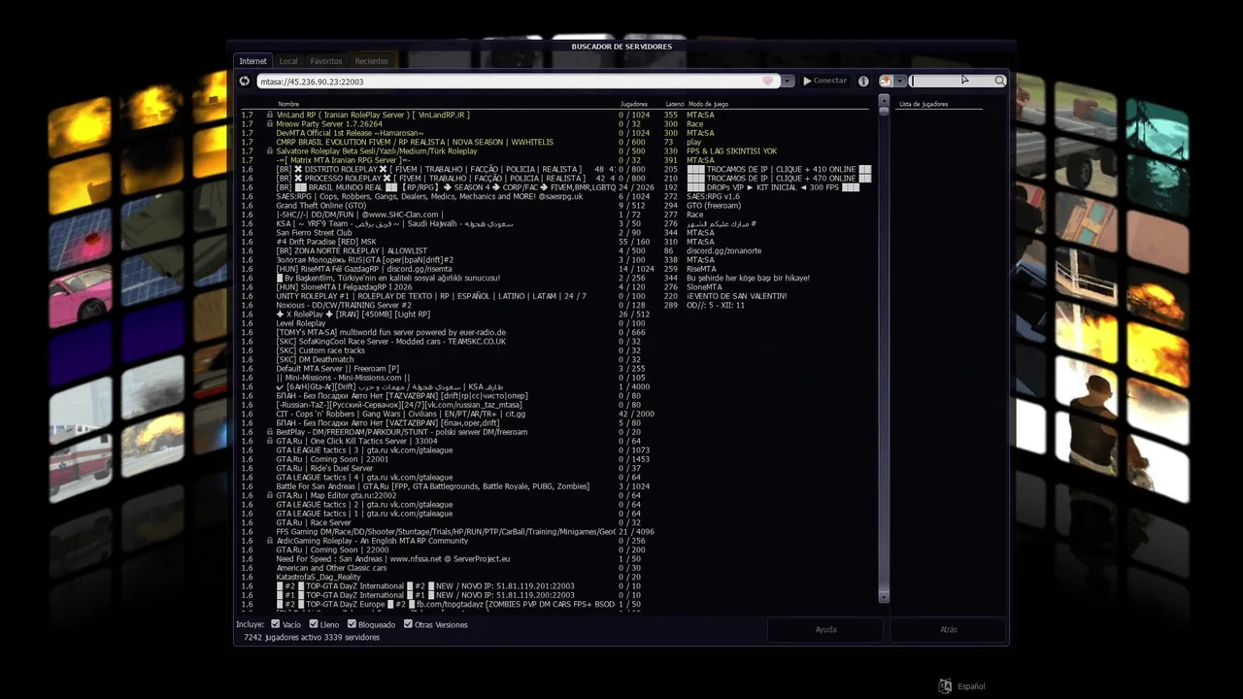Toggle the Lleno checkbox
This screenshot has width=1243, height=699.
click(314, 624)
